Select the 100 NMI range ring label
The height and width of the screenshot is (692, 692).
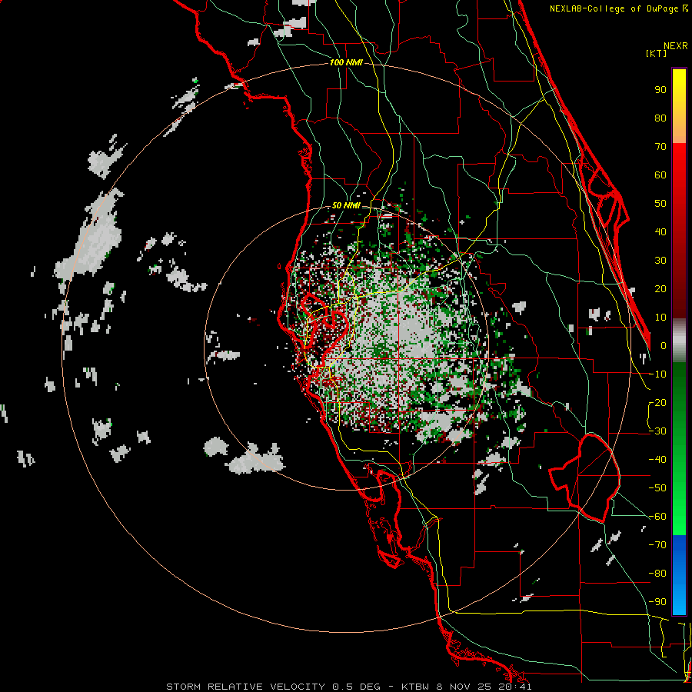tap(346, 63)
